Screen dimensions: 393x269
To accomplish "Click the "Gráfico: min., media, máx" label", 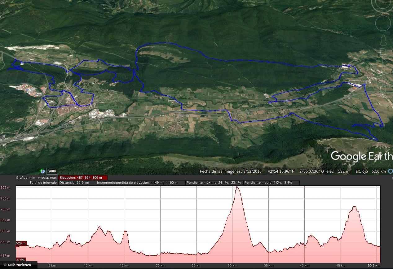I will pyautogui.click(x=37, y=178).
